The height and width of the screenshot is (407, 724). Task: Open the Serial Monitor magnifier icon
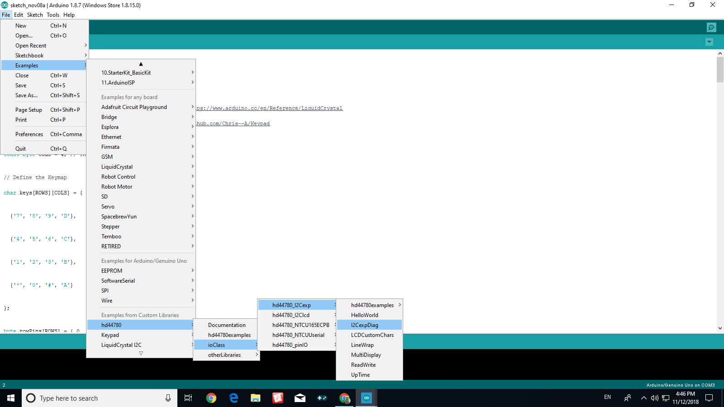[x=711, y=27]
